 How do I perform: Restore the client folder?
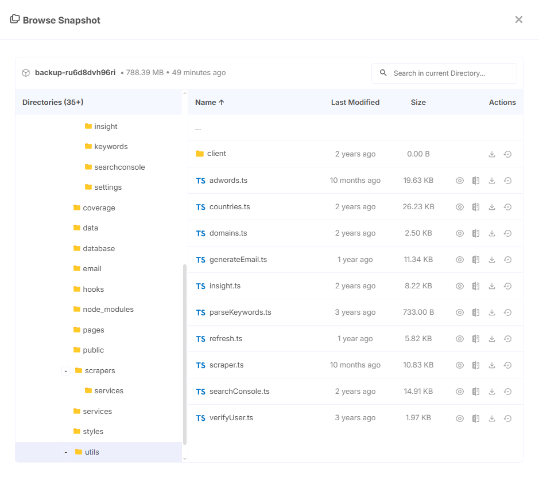tap(507, 154)
